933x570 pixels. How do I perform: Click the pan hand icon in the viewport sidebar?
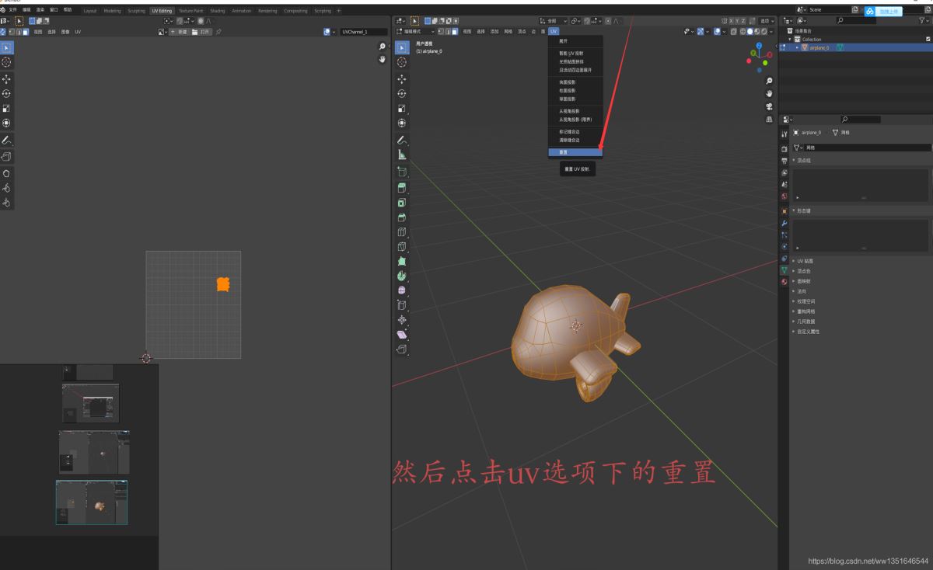tap(769, 93)
